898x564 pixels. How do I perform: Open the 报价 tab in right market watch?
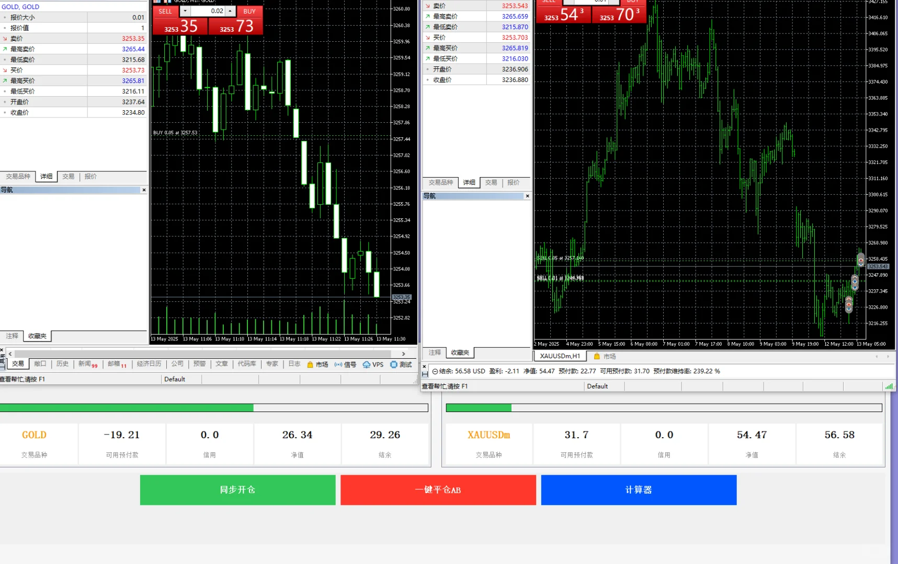[x=514, y=183]
